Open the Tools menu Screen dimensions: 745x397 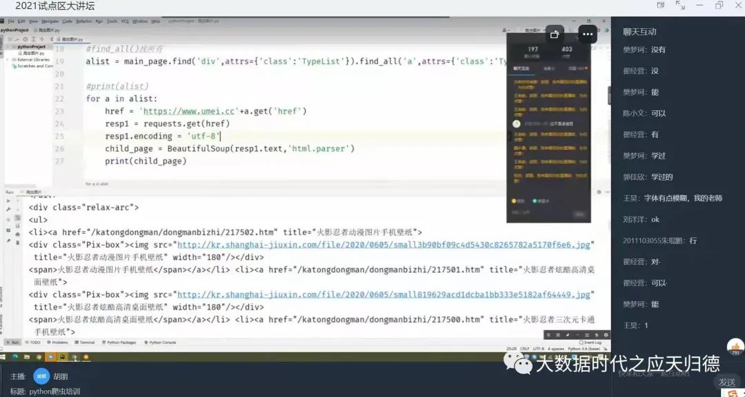tap(112, 21)
